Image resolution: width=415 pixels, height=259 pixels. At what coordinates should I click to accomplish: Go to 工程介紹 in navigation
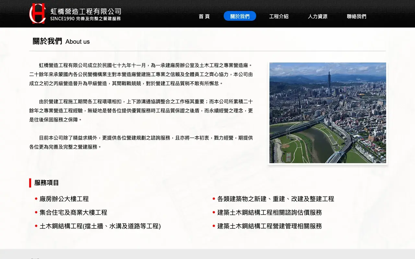(x=279, y=16)
